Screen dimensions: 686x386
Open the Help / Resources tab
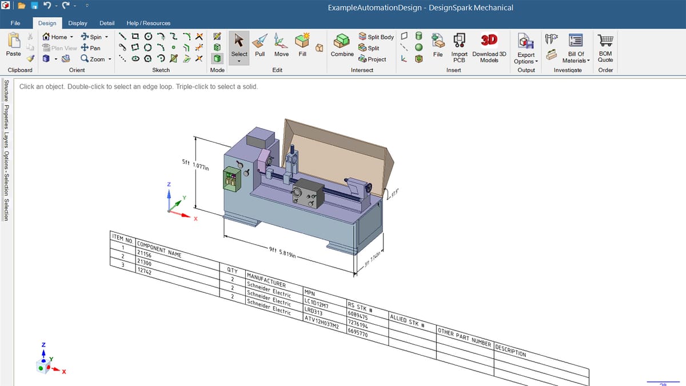click(149, 23)
